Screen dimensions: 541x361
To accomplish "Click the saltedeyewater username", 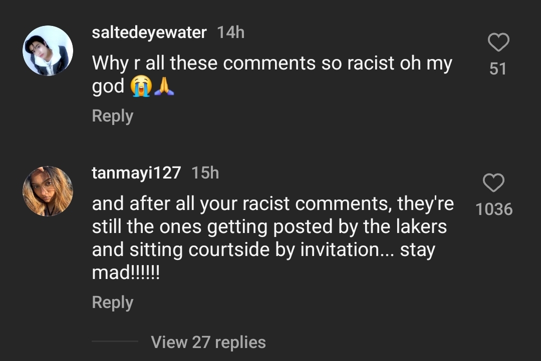I will pos(149,32).
